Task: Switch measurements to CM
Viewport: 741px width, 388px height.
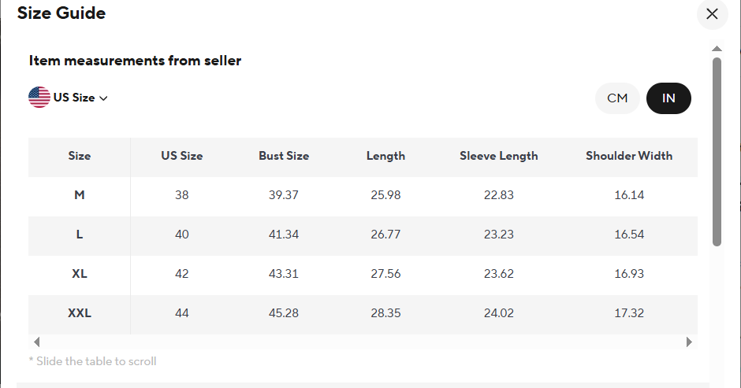Action: (617, 98)
